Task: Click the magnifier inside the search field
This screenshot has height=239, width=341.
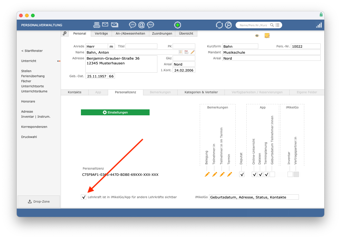Action: click(x=272, y=25)
